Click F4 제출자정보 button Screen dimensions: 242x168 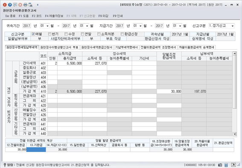(54, 16)
